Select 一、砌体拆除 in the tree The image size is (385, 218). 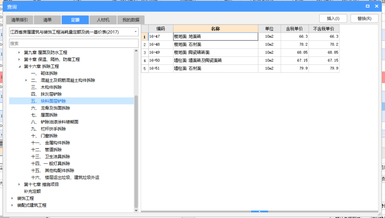[x=44, y=73]
